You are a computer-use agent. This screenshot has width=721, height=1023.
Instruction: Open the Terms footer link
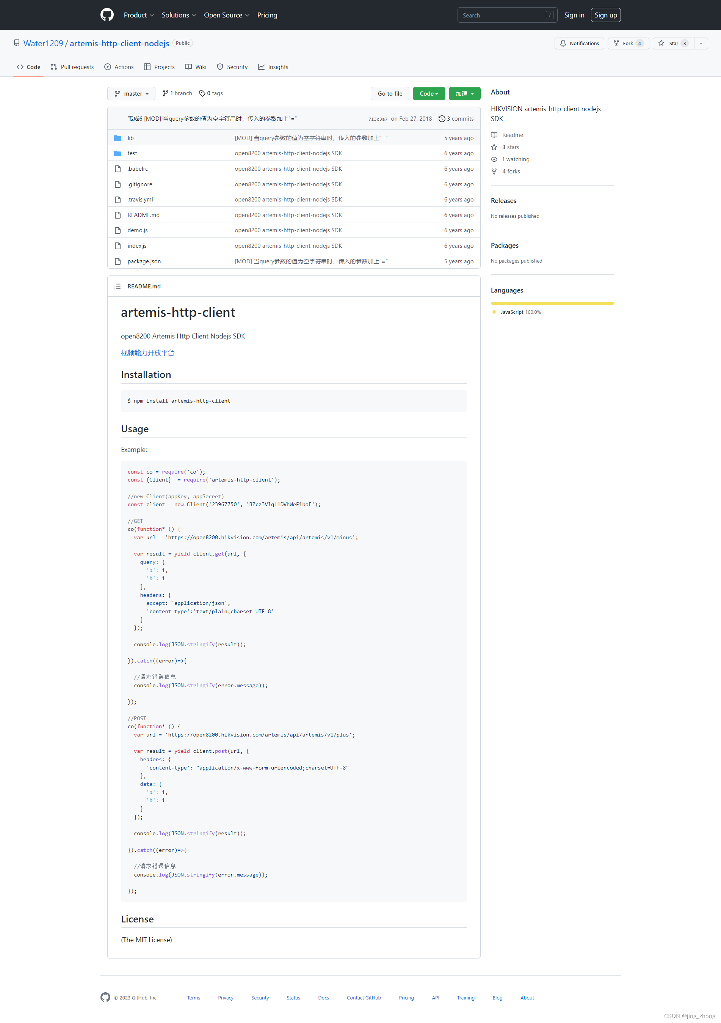click(194, 998)
